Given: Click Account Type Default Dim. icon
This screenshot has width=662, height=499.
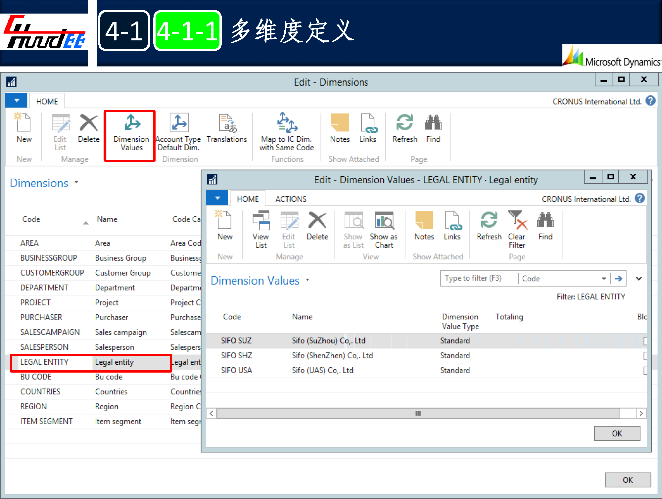Looking at the screenshot, I should (179, 123).
